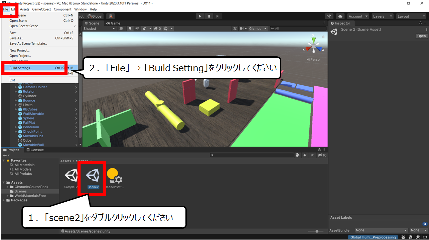Viewport: 429px width, 240px height.
Task: Click Open Scene in File menu
Action: 40,21
